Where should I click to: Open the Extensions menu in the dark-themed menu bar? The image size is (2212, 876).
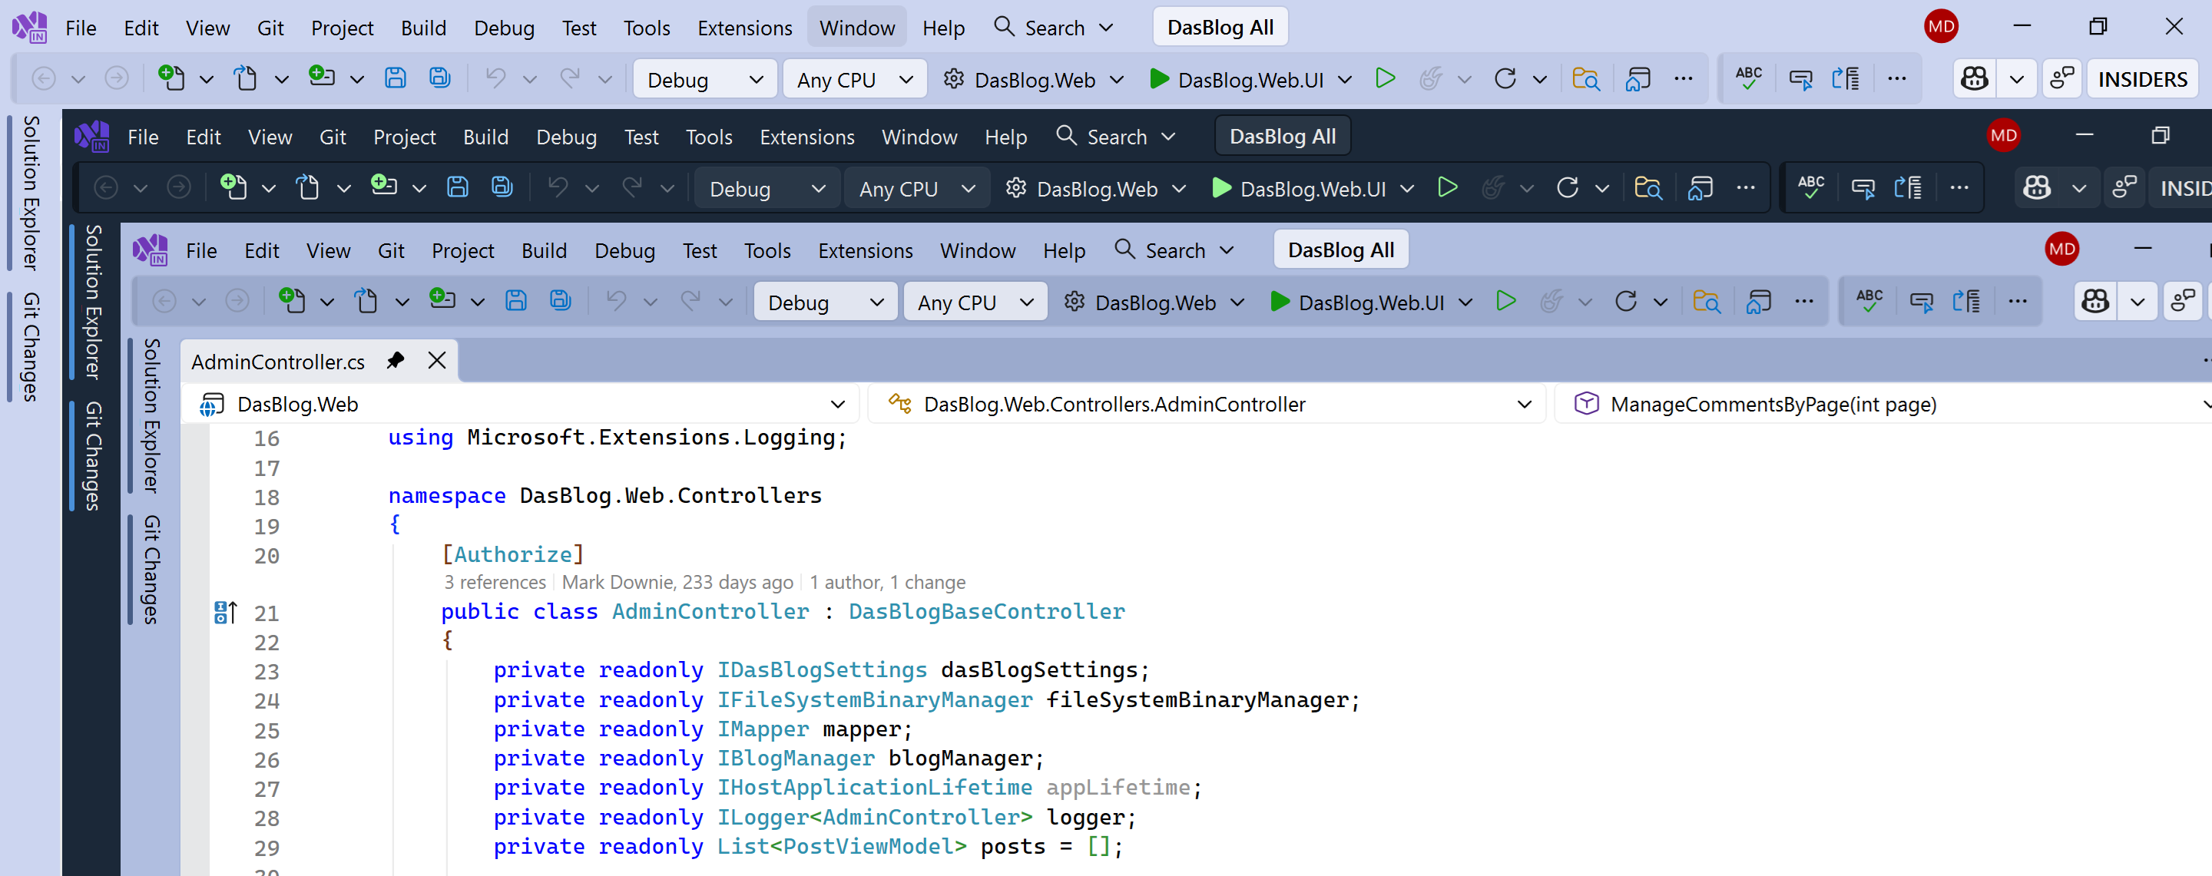click(806, 137)
